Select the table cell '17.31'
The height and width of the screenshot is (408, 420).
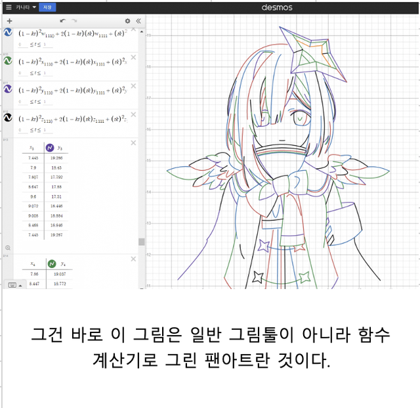tap(56, 196)
